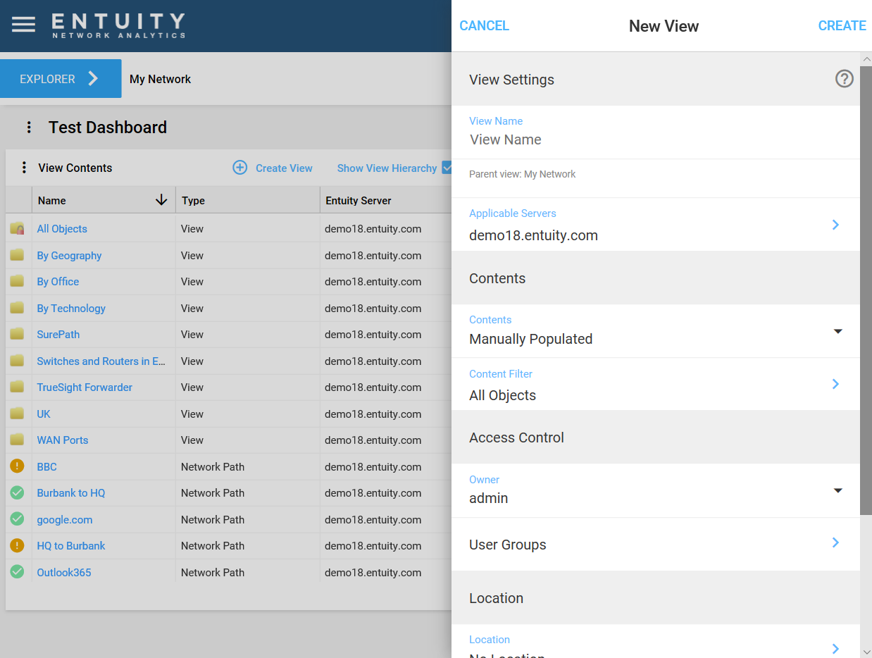872x658 pixels.
Task: Click the folder icon next to All Objects
Action: (17, 228)
